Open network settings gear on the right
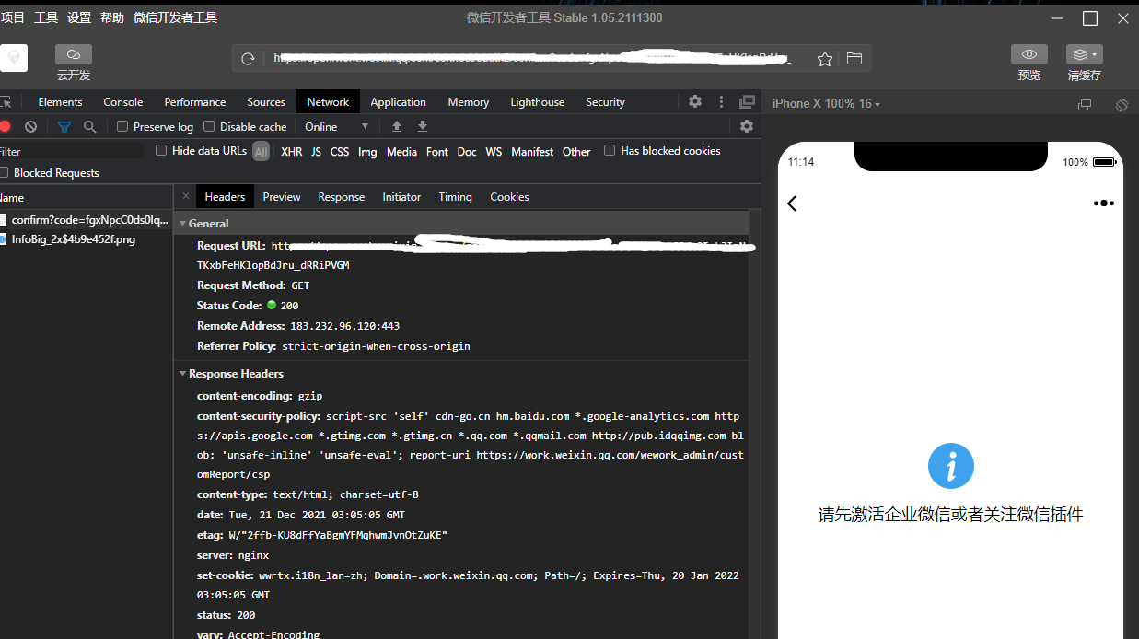This screenshot has height=639, width=1139. coord(747,126)
